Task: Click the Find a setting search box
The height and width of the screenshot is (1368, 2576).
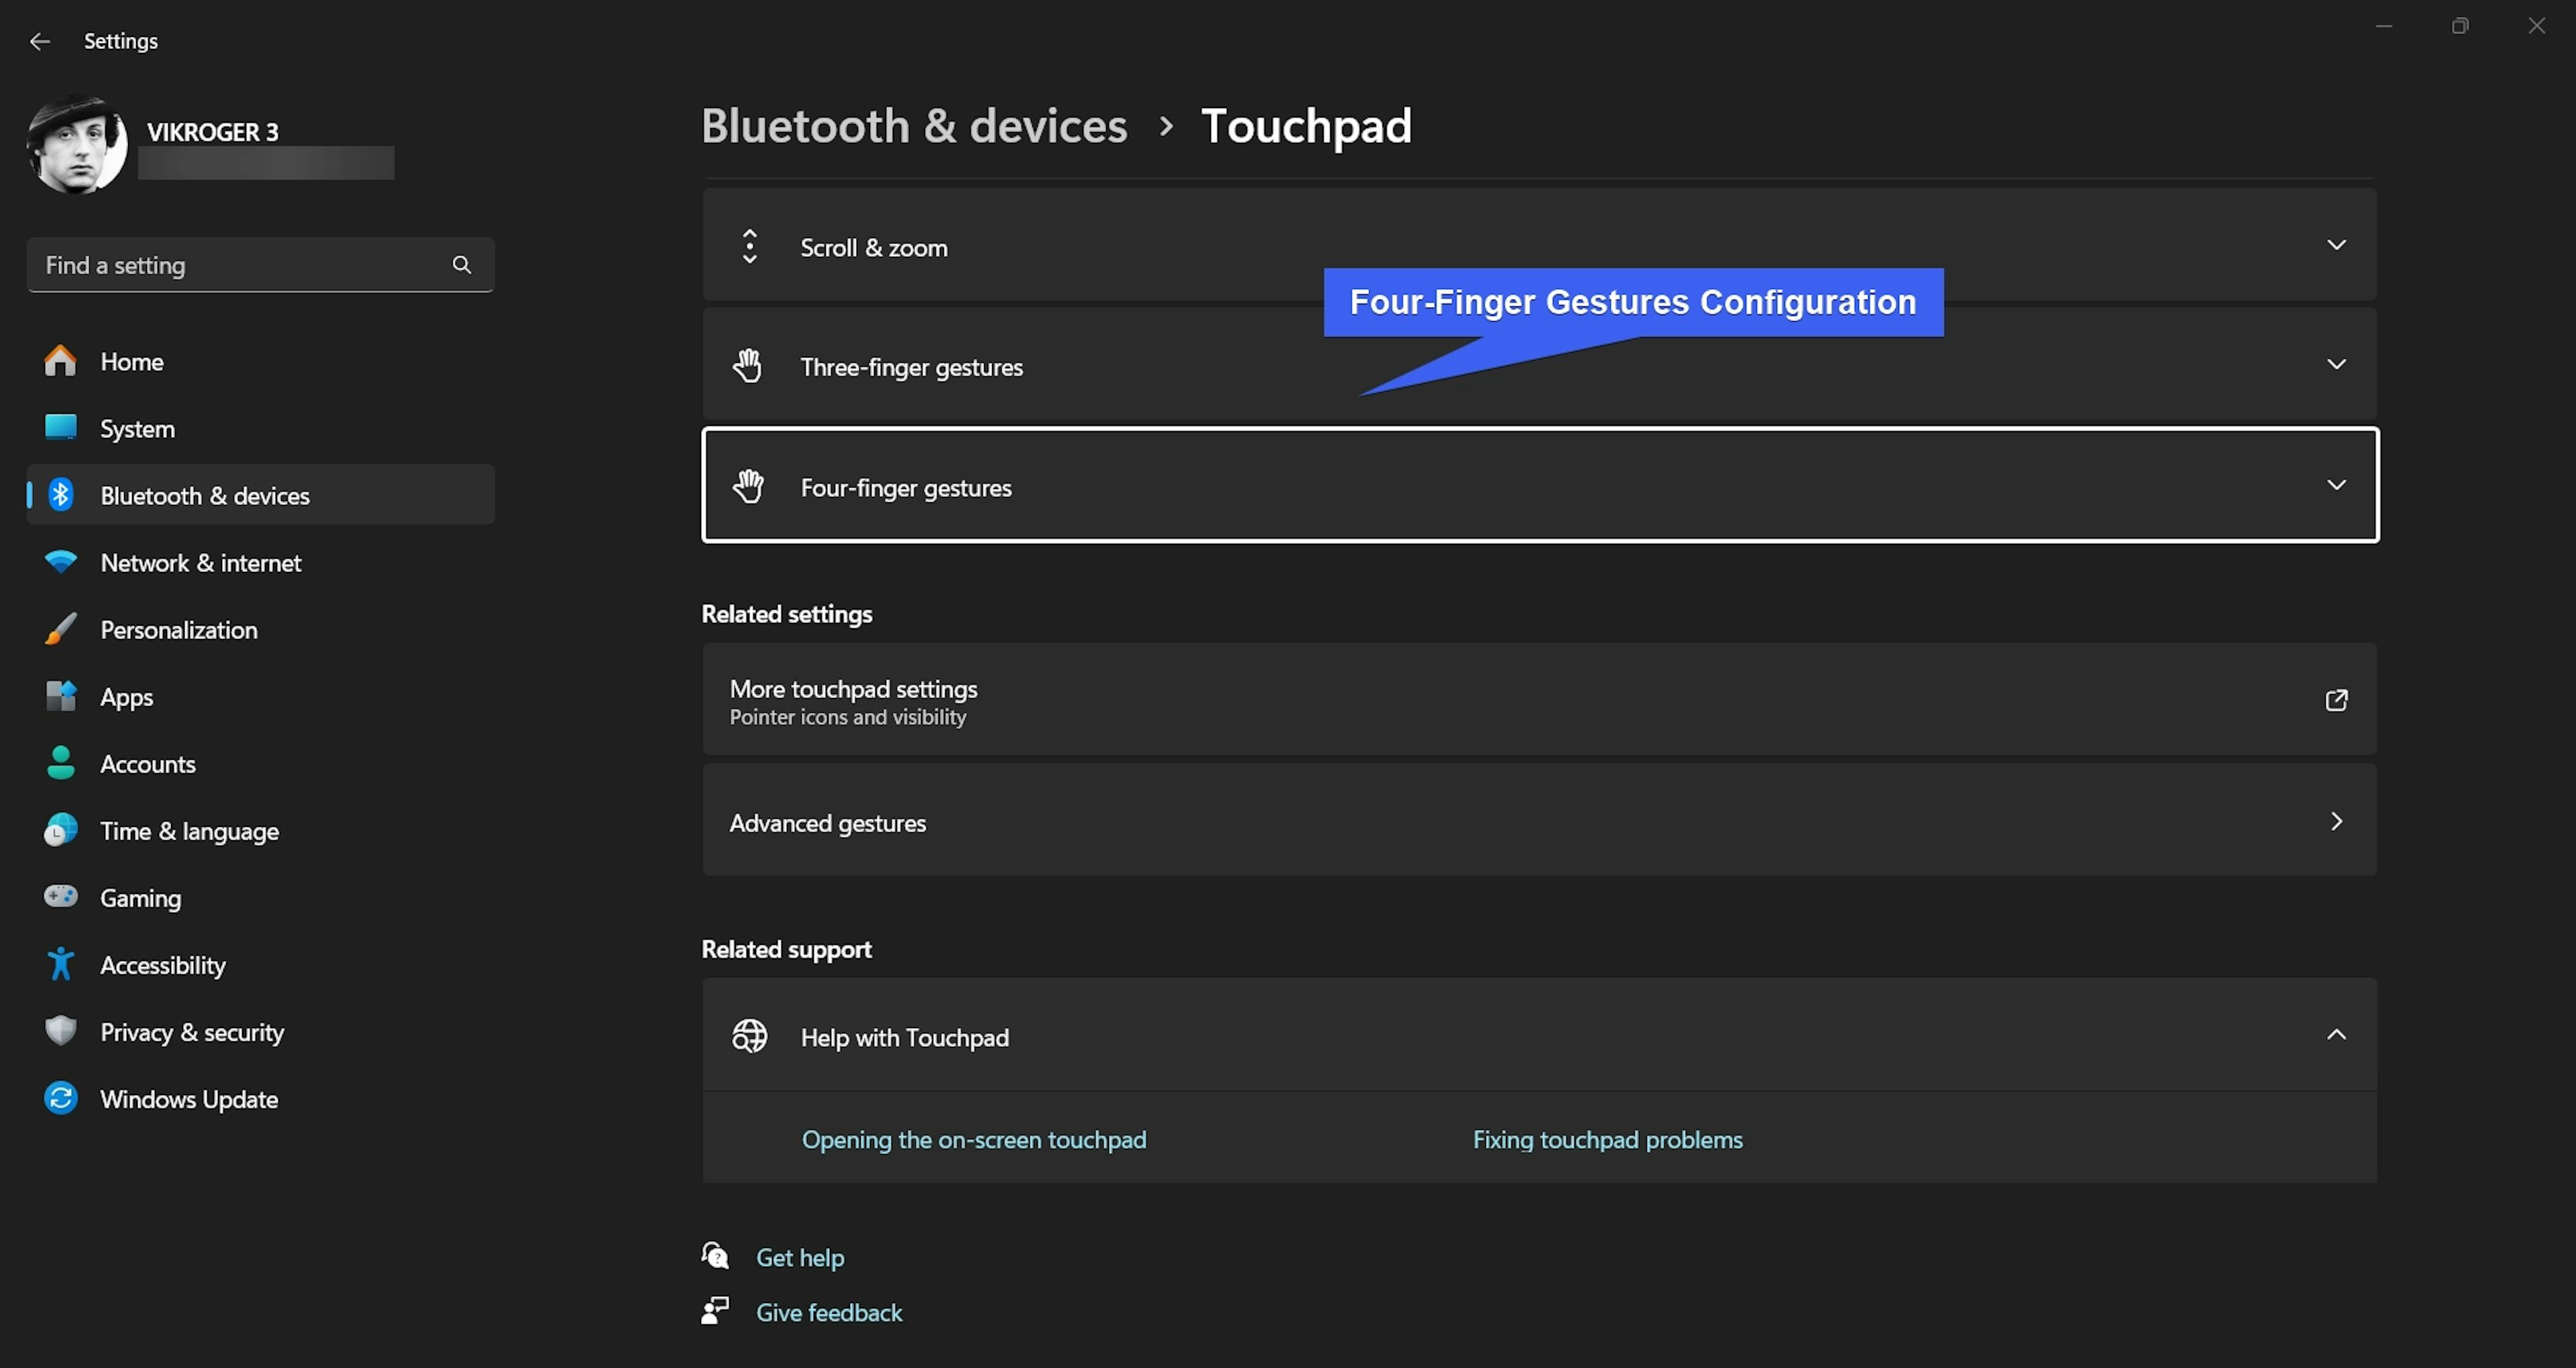Action: [240, 265]
